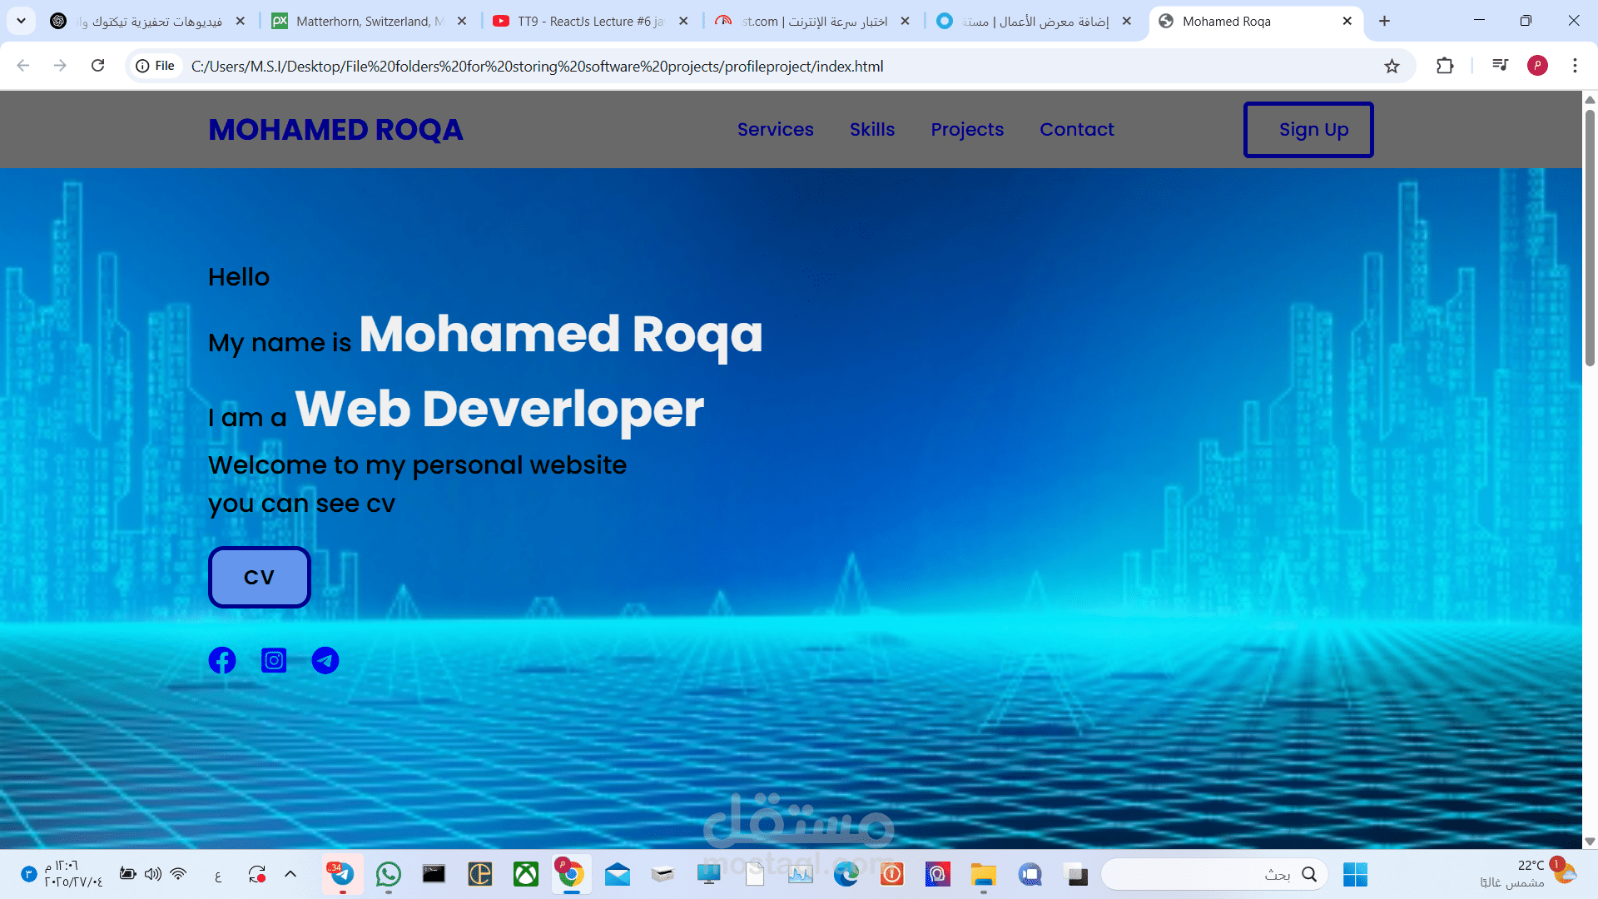Open Facebook profile icon link

[x=222, y=660]
